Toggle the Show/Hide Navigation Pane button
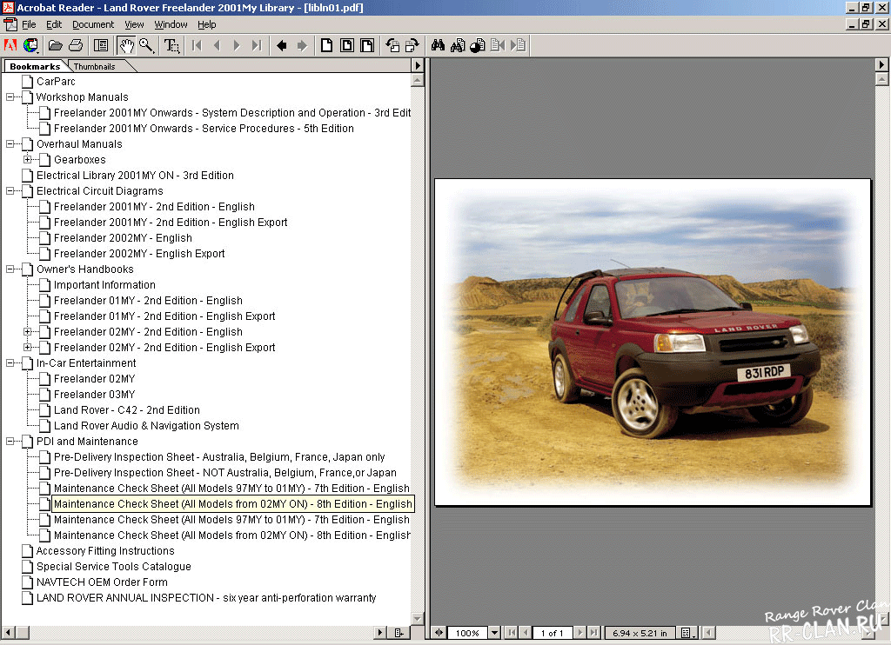891x645 pixels. 101,45
